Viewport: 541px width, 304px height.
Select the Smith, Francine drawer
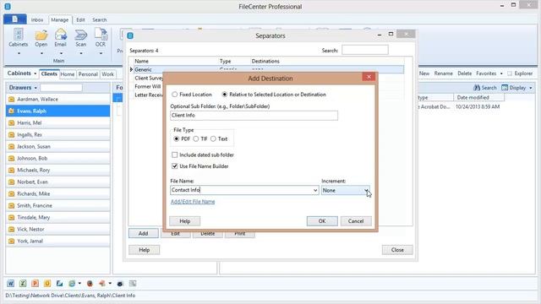[x=58, y=205]
